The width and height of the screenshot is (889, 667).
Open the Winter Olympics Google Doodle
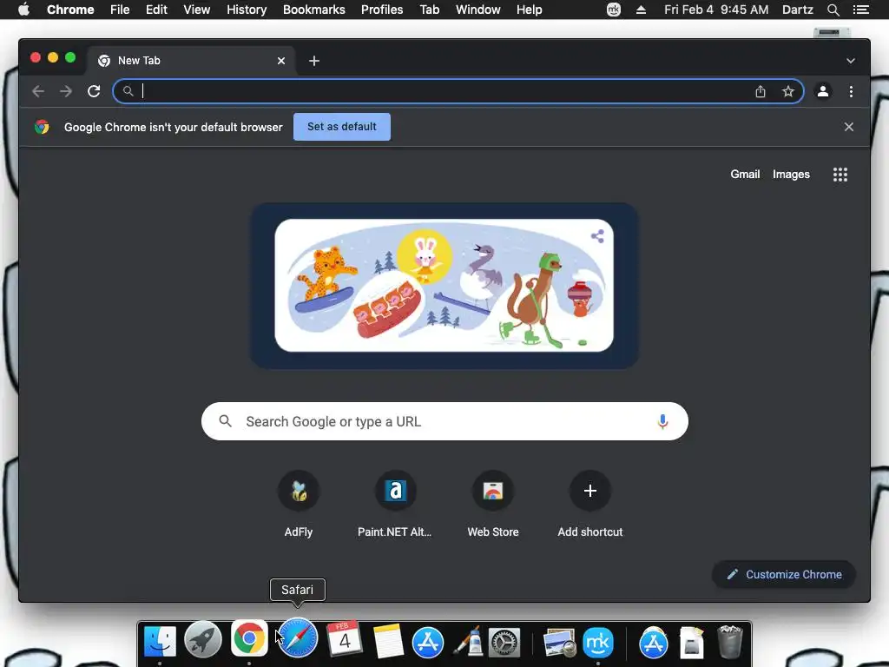pos(444,285)
